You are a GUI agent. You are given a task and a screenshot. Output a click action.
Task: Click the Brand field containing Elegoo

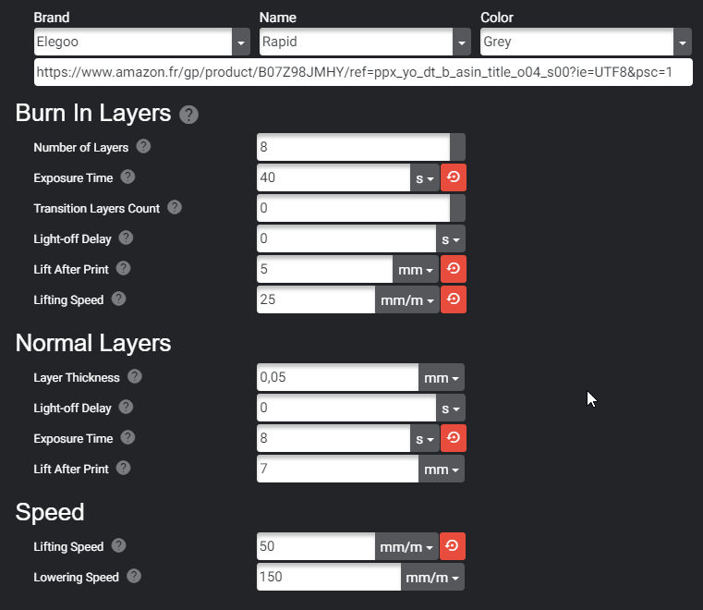133,43
